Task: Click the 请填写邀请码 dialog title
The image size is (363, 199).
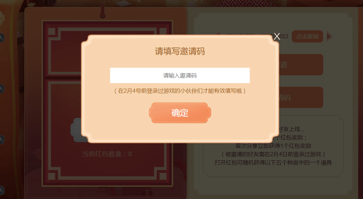Action: tap(180, 51)
